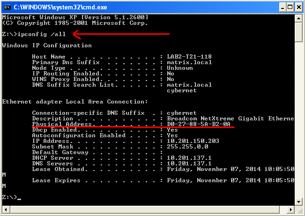Maximize the cmd.exe window
The width and height of the screenshot is (305, 216).
pos(290,7)
